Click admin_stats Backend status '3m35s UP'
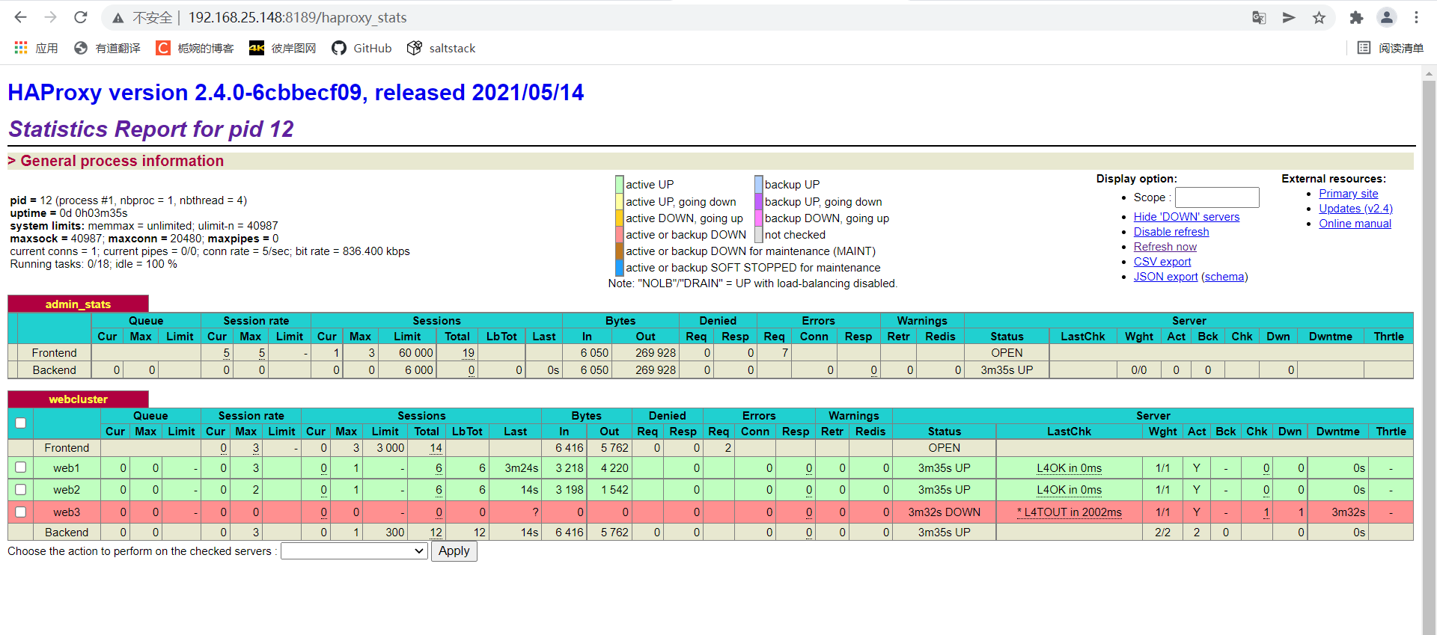1437x635 pixels. click(1007, 370)
